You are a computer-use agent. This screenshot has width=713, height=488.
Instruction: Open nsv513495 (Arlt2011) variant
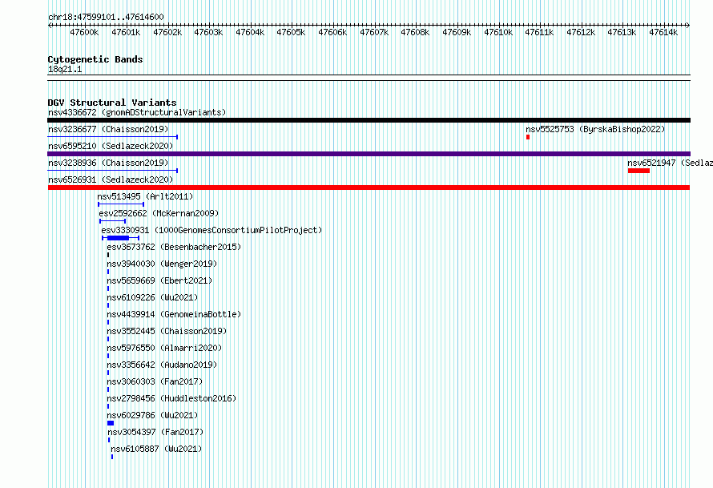[145, 196]
